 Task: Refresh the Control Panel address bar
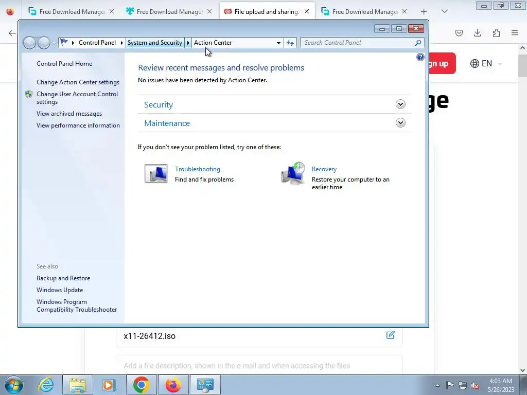pos(290,43)
